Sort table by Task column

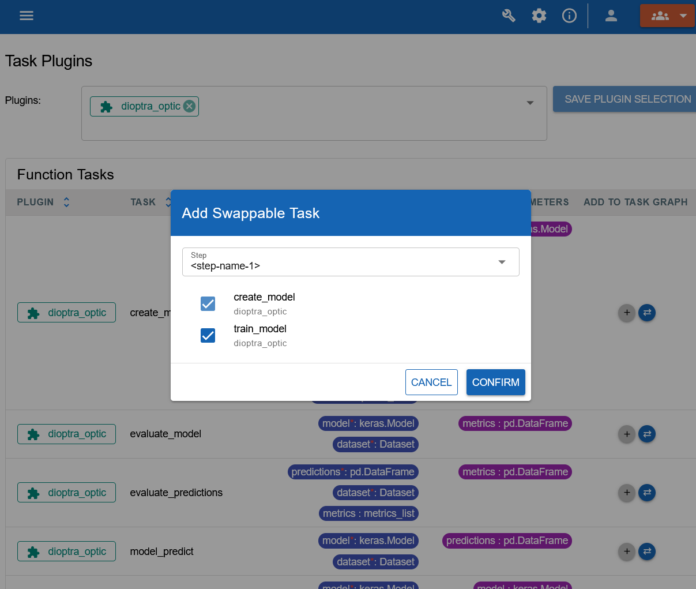click(x=167, y=202)
